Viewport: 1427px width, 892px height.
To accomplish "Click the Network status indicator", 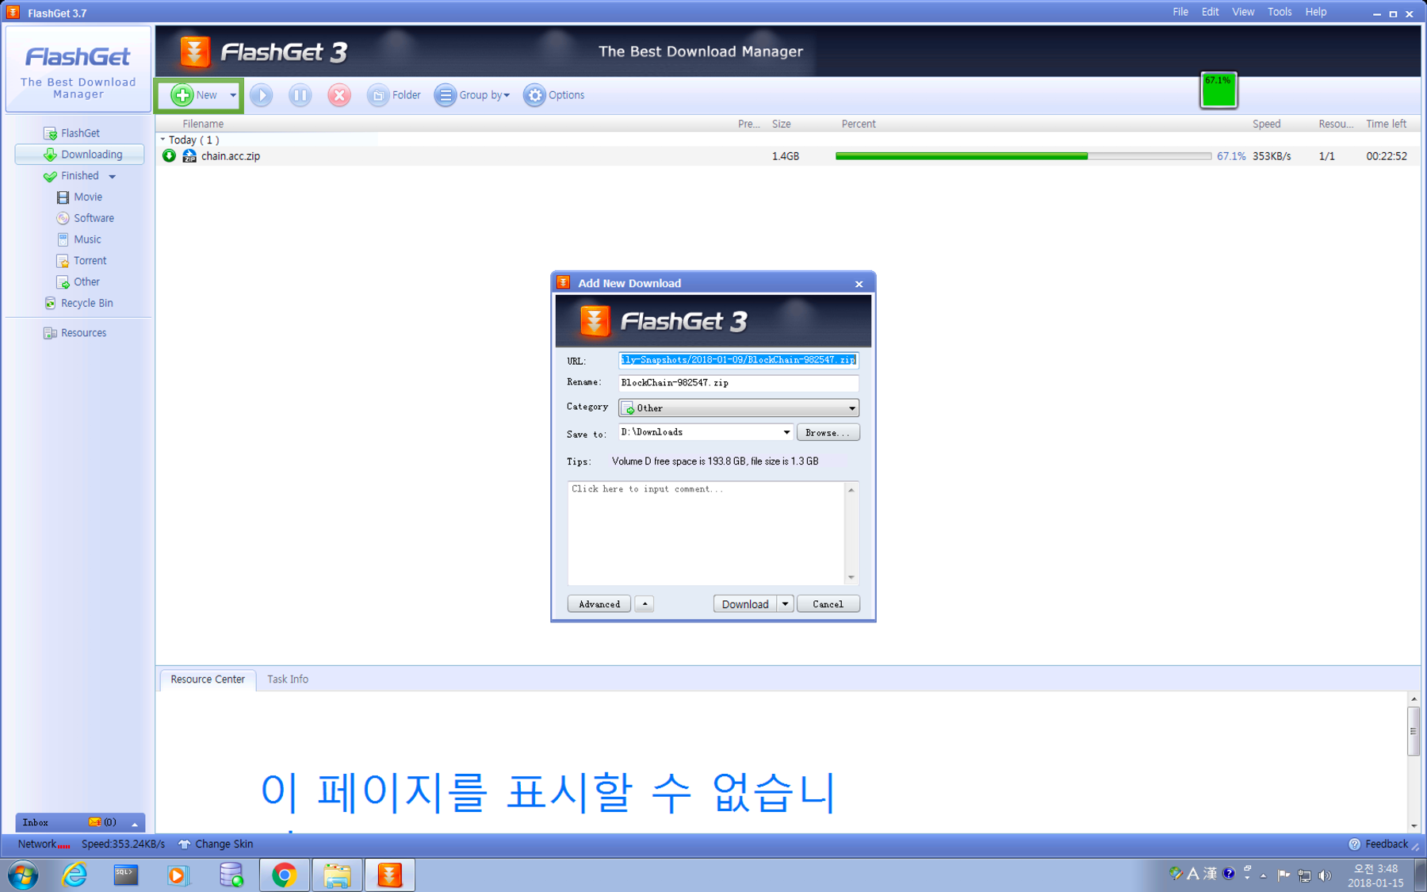I will (x=44, y=844).
